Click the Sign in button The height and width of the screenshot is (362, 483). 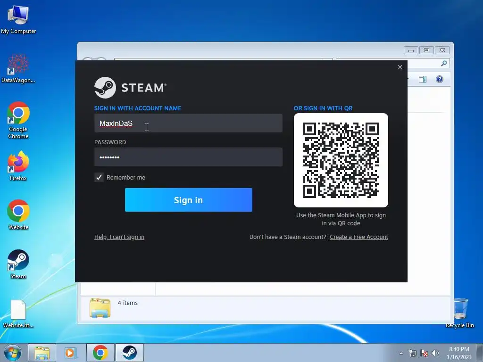point(189,200)
